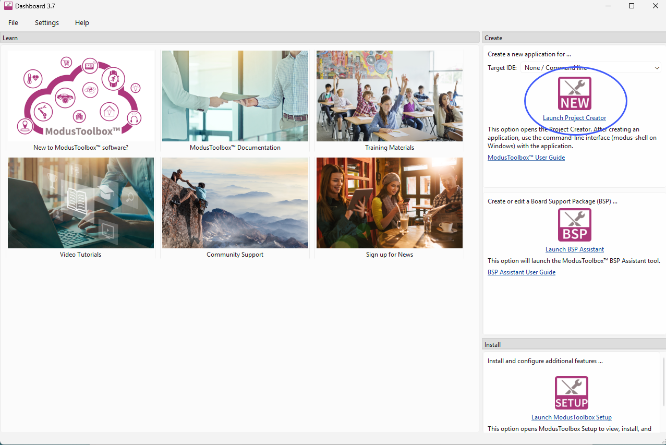Viewport: 666px width, 445px height.
Task: Click the Training Materials caption
Action: point(390,148)
